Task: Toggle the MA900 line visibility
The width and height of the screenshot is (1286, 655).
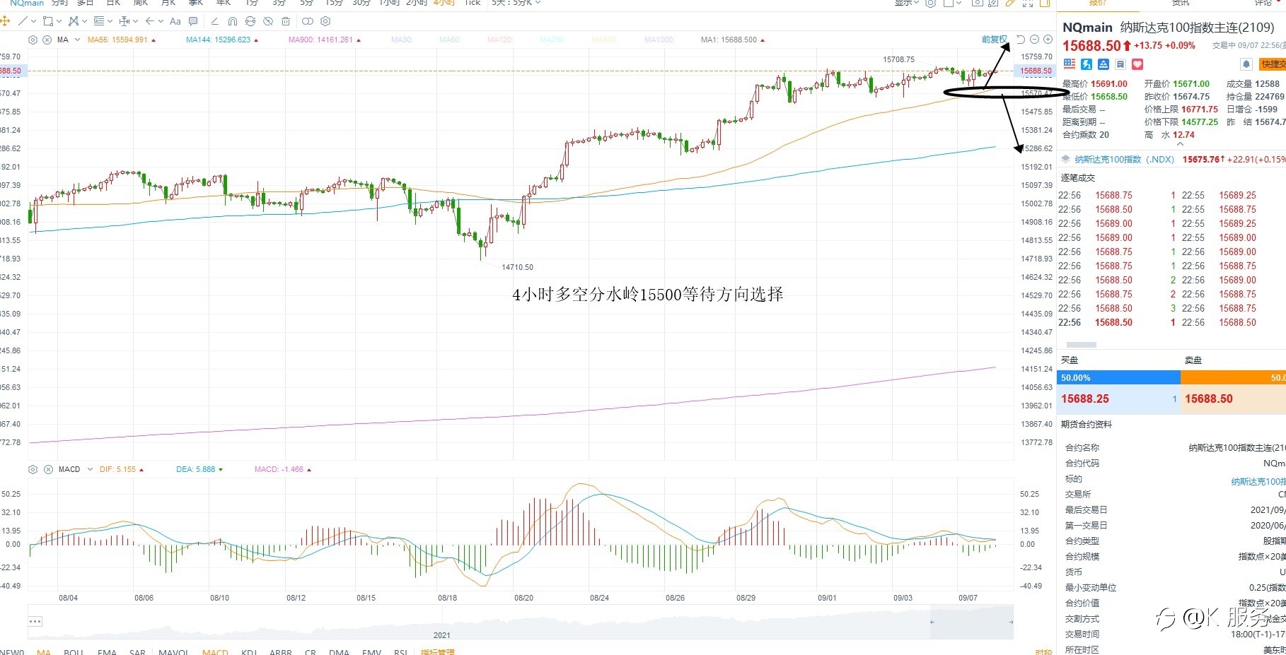Action: coord(325,40)
